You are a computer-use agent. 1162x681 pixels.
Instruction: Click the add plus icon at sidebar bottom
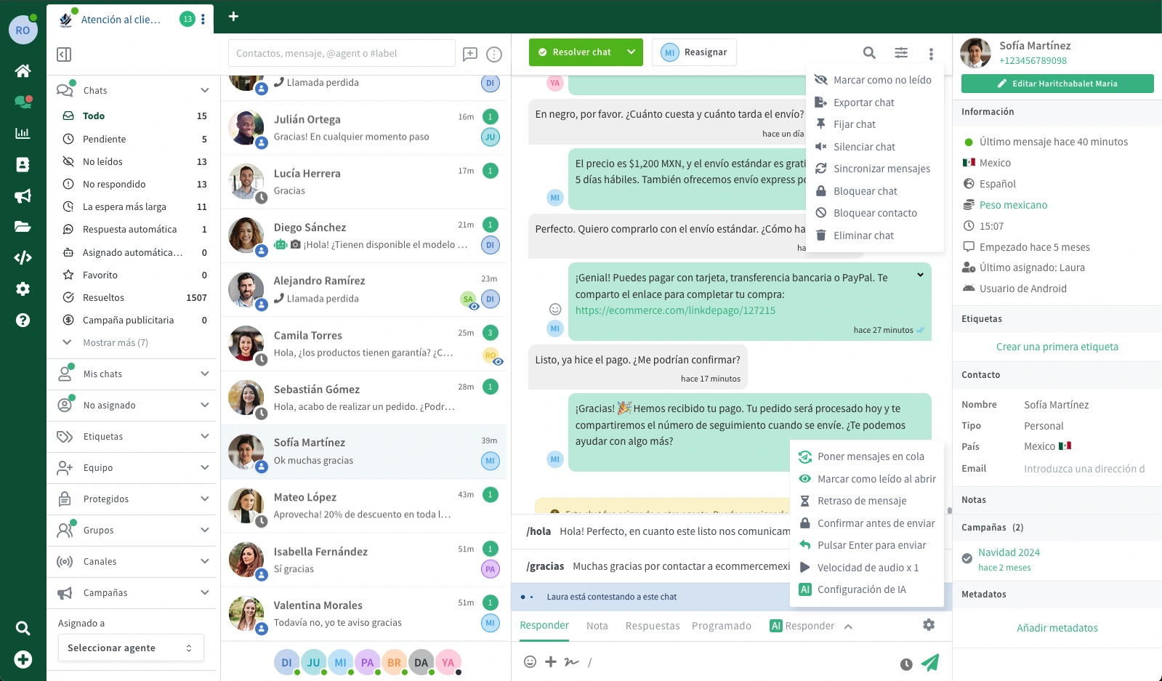coord(23,660)
